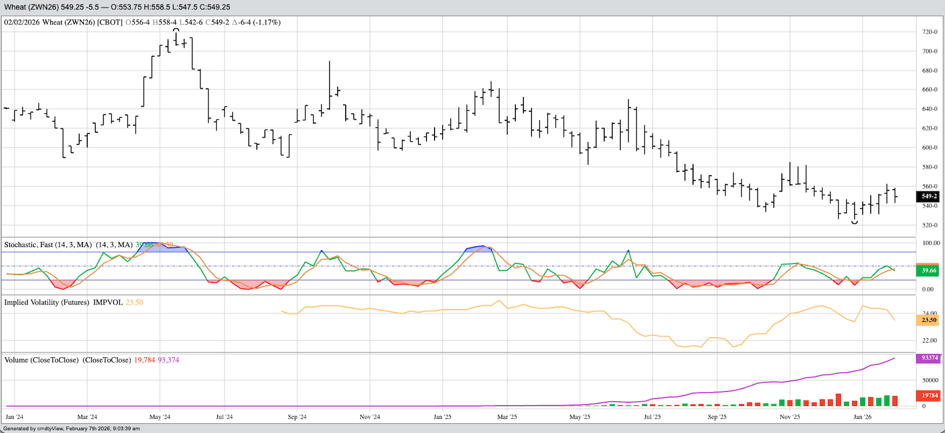945x433 pixels.
Task: Click the 22.00 implied volatility scale label
Action: [930, 340]
